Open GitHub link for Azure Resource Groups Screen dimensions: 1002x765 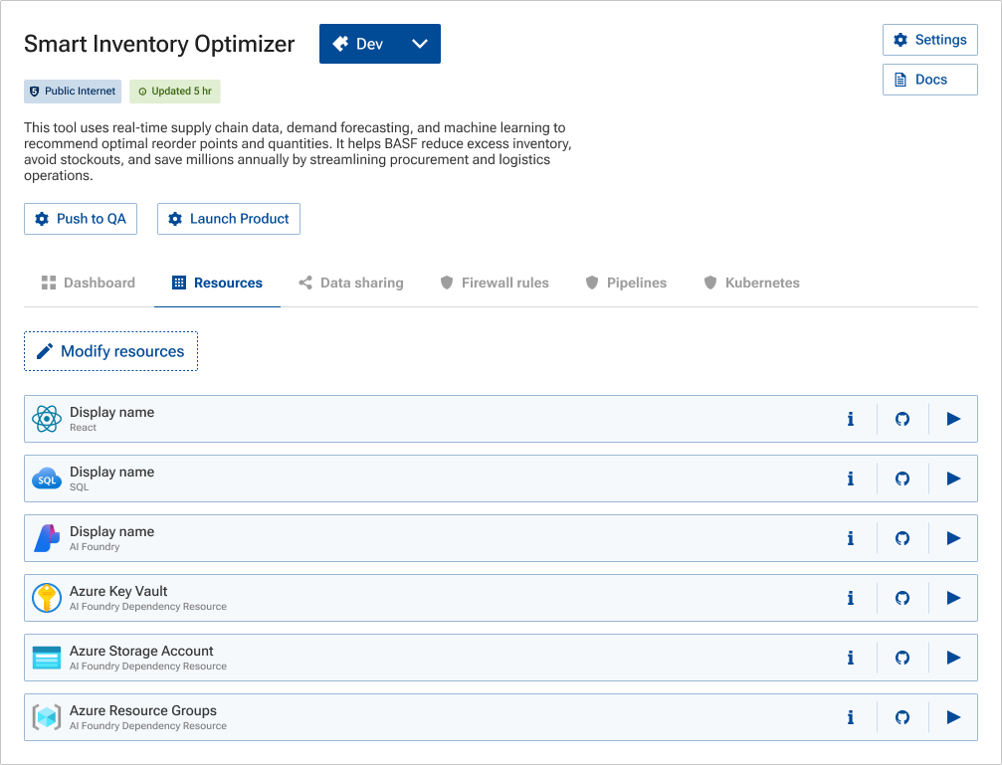(902, 717)
